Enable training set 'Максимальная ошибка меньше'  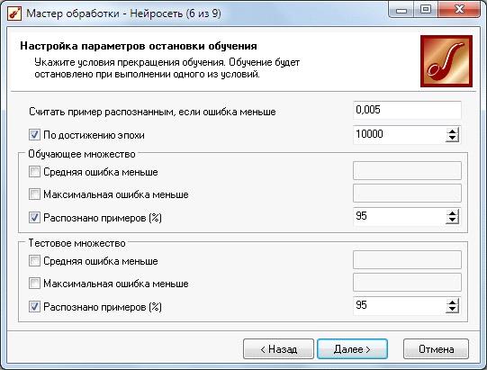point(34,194)
